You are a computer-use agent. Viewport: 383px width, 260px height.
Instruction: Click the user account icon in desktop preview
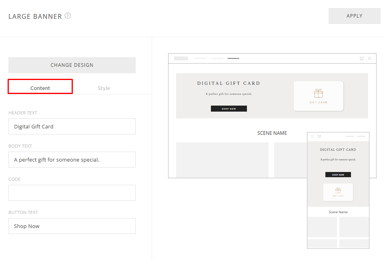click(x=369, y=58)
